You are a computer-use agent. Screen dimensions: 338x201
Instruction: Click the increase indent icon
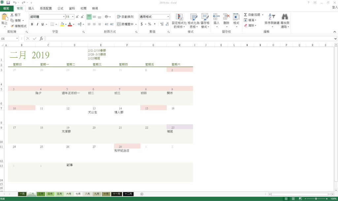tap(112, 24)
